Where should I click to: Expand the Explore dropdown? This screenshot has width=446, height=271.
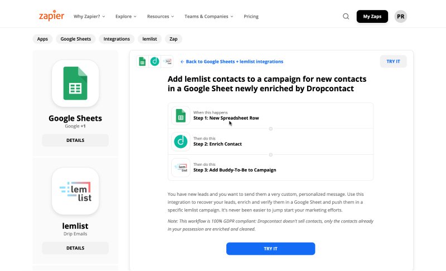126,17
